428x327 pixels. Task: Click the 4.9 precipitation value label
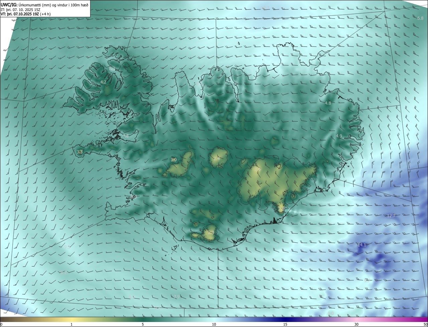pyautogui.click(x=339, y=136)
